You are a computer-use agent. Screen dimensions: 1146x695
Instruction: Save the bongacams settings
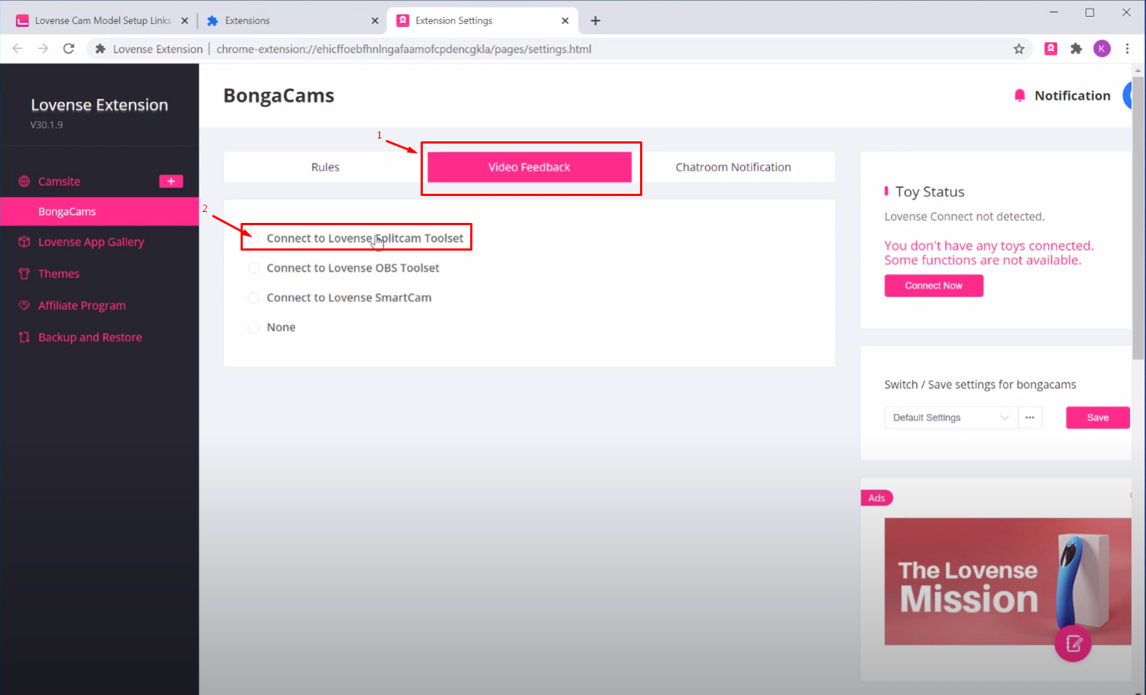[1098, 417]
